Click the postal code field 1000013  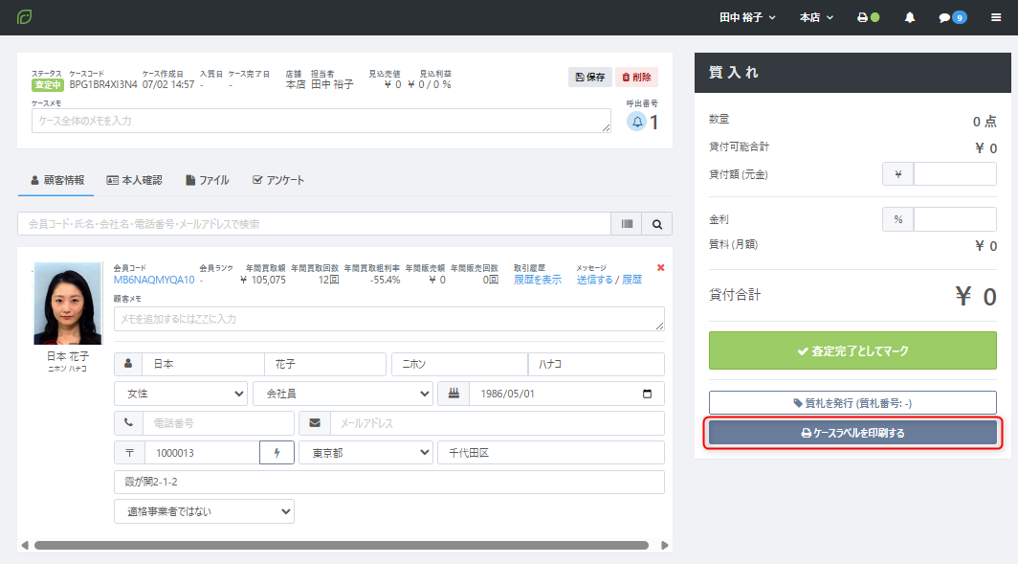202,453
